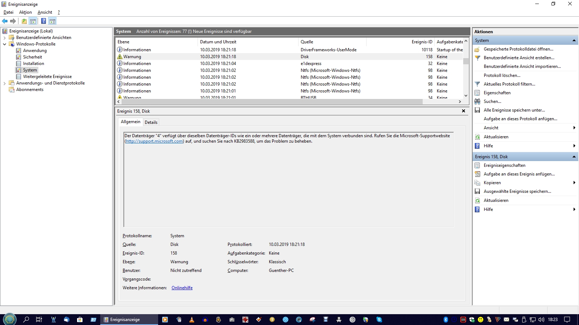This screenshot has height=325, width=579.
Task: Click volume speaker icon in tray
Action: [x=541, y=320]
